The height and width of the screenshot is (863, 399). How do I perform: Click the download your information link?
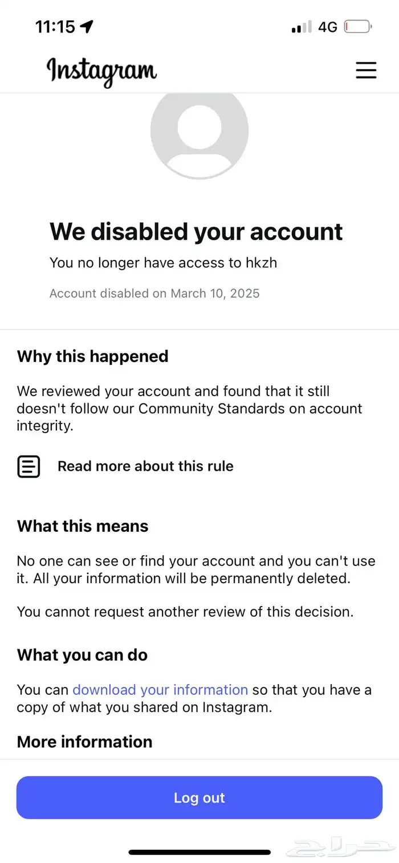(x=160, y=690)
